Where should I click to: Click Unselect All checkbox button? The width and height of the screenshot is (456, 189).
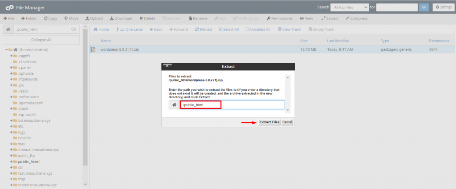[258, 29]
